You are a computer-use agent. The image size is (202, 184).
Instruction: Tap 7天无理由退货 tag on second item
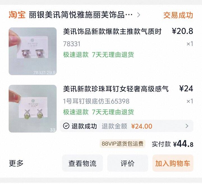pyautogui.click(x=113, y=112)
